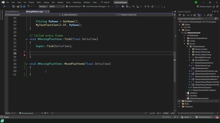This screenshot has width=220, height=123.
Task: Click Start Without Debugging outline play icon
Action: [109, 6]
